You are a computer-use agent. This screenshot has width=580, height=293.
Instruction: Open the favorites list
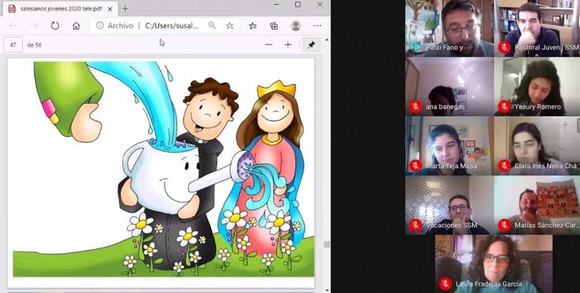[x=253, y=25]
